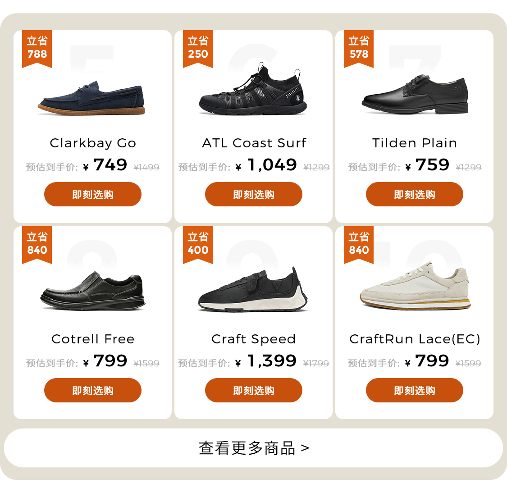Click the ¥1,049 ATL Coast Surf price

(266, 165)
